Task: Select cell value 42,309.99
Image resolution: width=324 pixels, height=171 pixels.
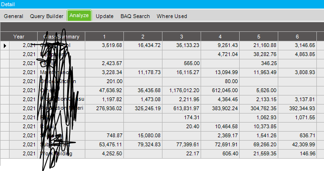Action: (x=297, y=144)
